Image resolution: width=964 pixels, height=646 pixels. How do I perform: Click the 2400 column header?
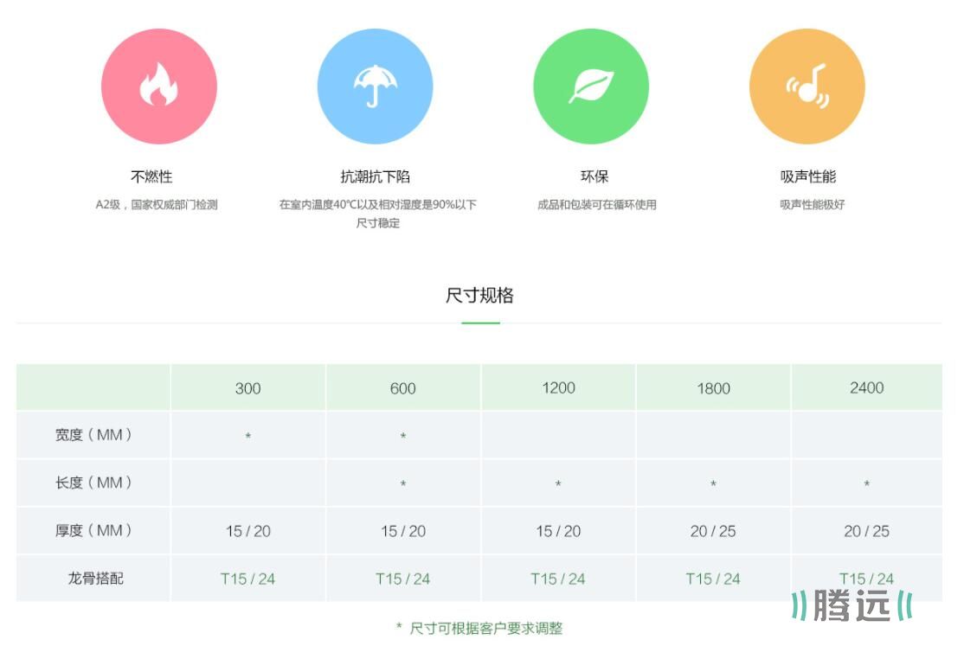866,388
